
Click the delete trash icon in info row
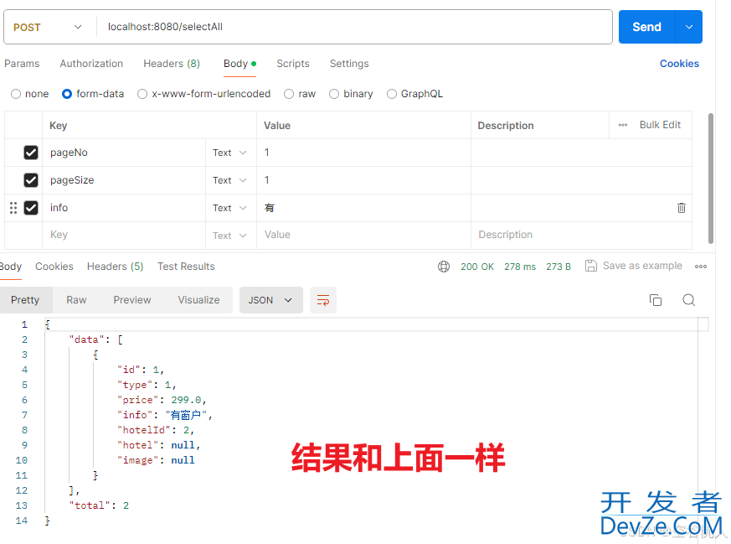point(681,208)
